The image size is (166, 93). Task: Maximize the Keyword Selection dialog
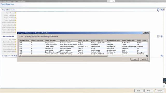coord(146,33)
